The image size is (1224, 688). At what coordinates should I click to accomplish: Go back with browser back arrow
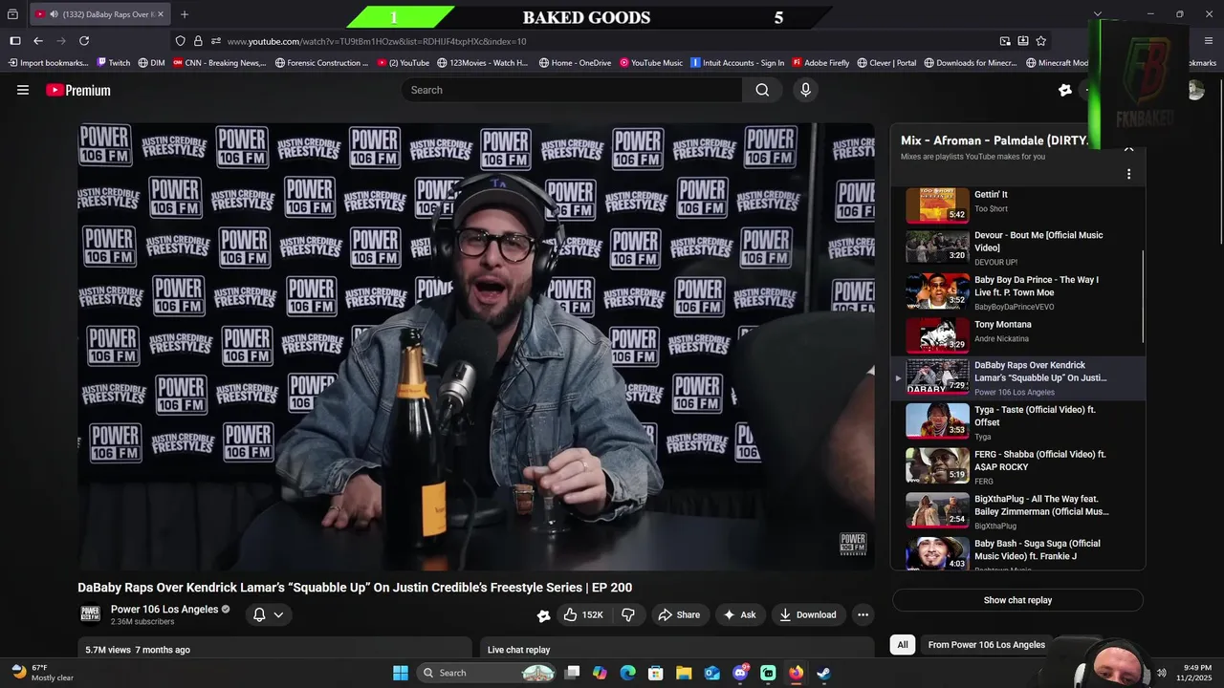pos(38,41)
